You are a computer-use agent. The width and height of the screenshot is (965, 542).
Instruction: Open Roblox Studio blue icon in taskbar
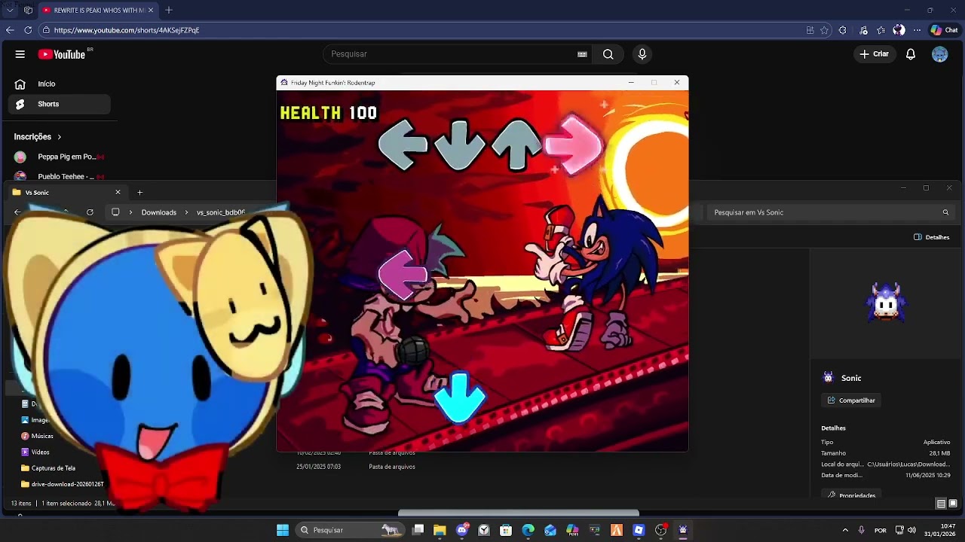click(x=639, y=530)
